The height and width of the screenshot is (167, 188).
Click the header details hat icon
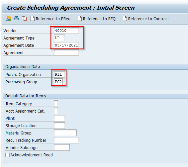(x=16, y=18)
